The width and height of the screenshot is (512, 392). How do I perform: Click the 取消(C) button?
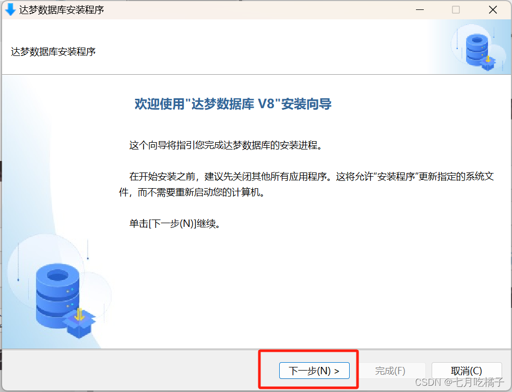tap(466, 371)
